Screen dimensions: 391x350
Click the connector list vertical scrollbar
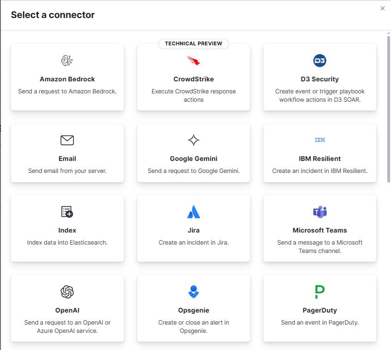389,110
